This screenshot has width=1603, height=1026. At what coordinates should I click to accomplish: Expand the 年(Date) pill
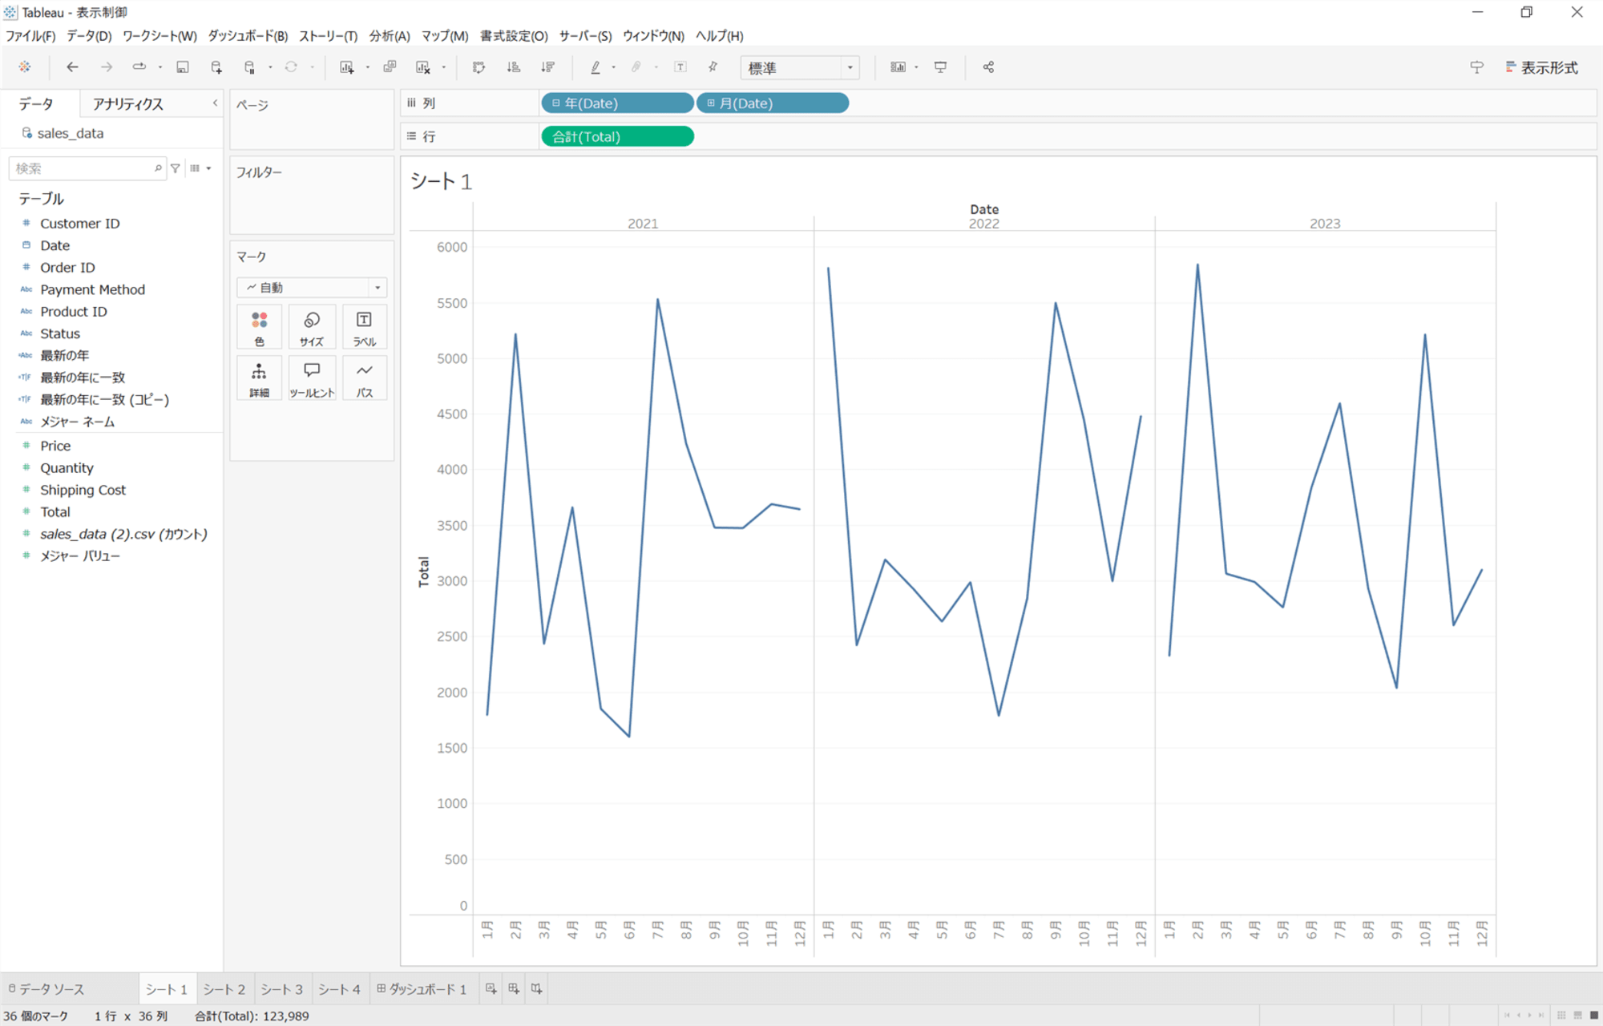coord(555,103)
